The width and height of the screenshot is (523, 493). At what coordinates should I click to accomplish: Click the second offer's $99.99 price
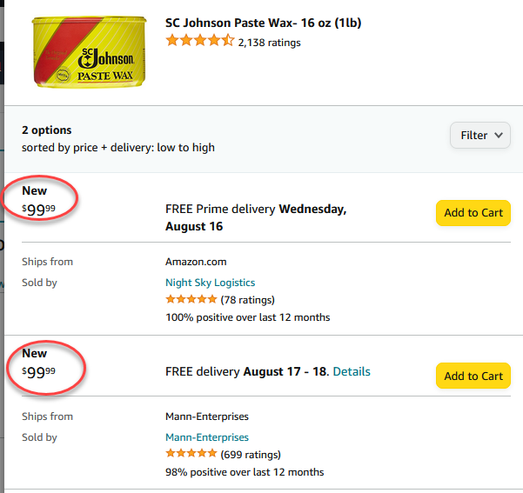click(x=38, y=372)
